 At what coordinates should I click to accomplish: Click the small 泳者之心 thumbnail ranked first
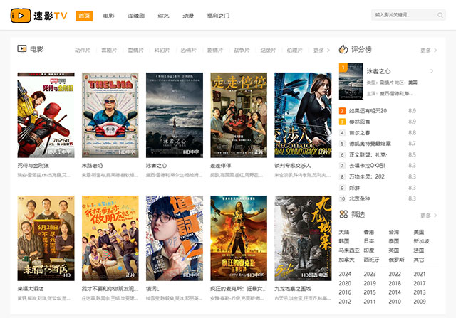coord(351,81)
